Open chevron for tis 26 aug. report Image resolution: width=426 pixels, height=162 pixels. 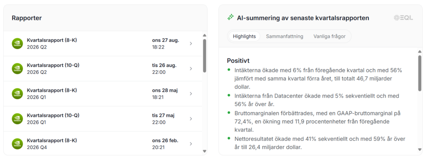point(191,69)
